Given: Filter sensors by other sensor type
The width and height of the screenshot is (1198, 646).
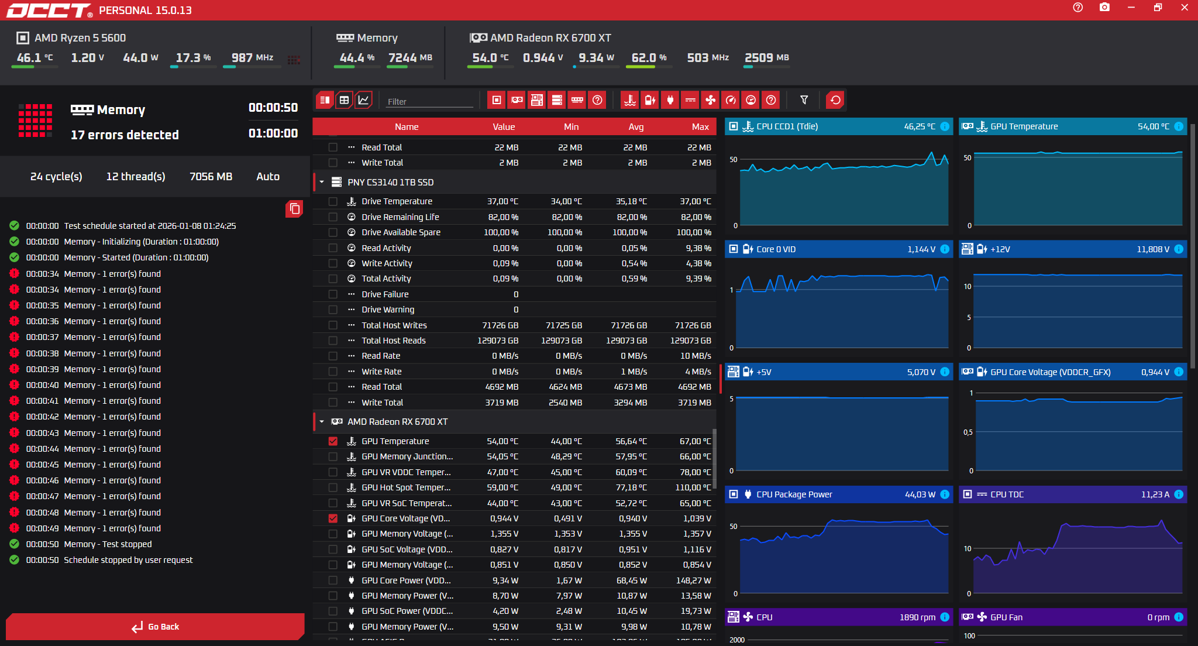Looking at the screenshot, I should tap(772, 100).
